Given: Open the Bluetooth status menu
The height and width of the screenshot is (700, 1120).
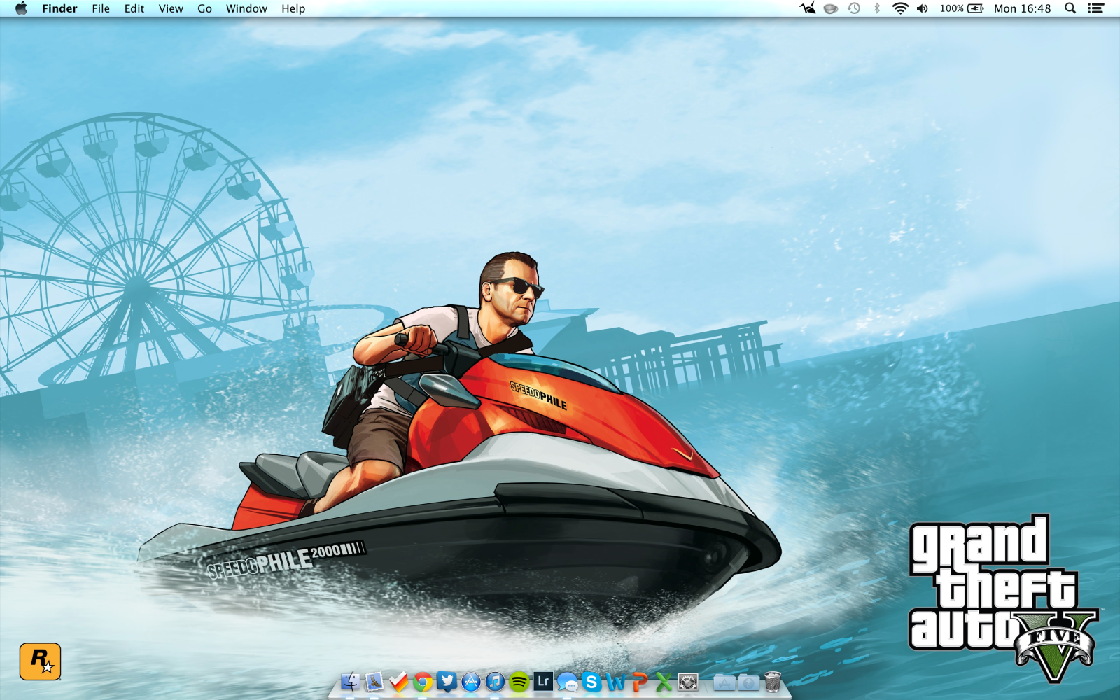Looking at the screenshot, I should tap(876, 8).
